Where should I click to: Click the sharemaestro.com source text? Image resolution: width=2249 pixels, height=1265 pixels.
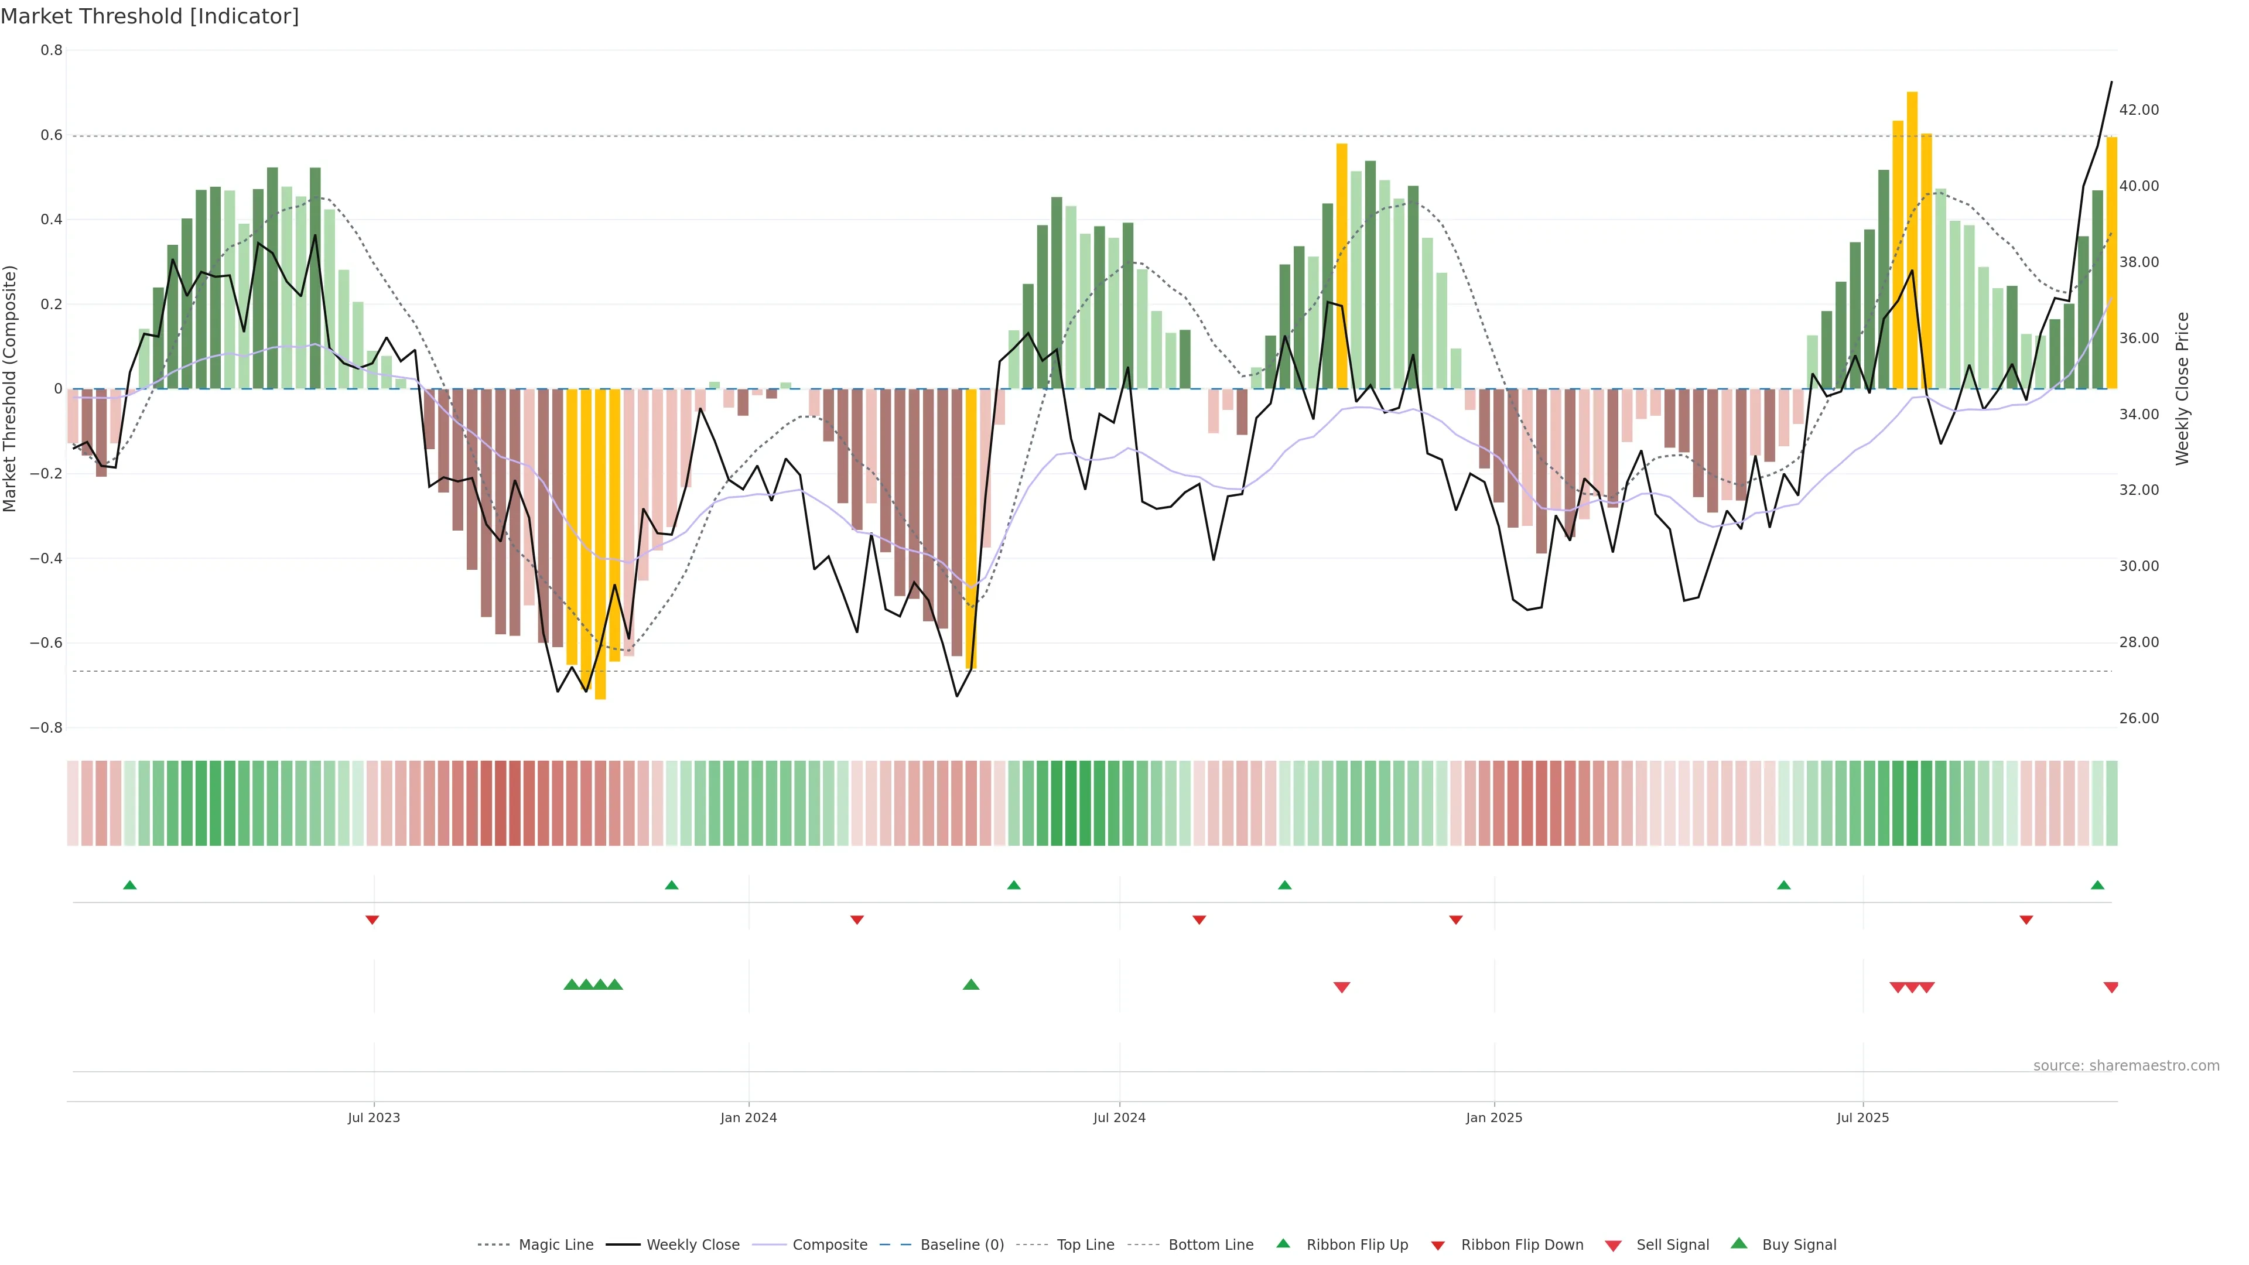2126,1066
